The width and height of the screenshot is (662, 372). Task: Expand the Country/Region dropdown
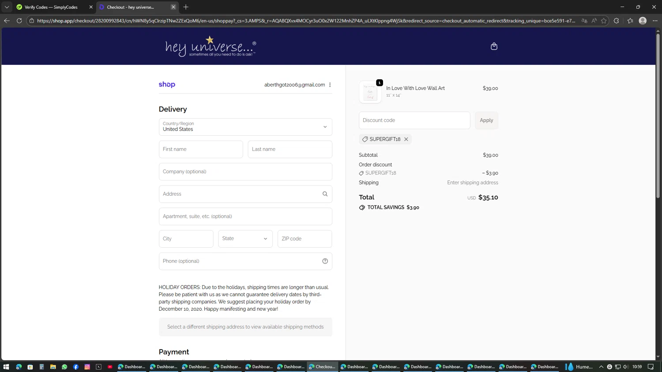point(245,127)
